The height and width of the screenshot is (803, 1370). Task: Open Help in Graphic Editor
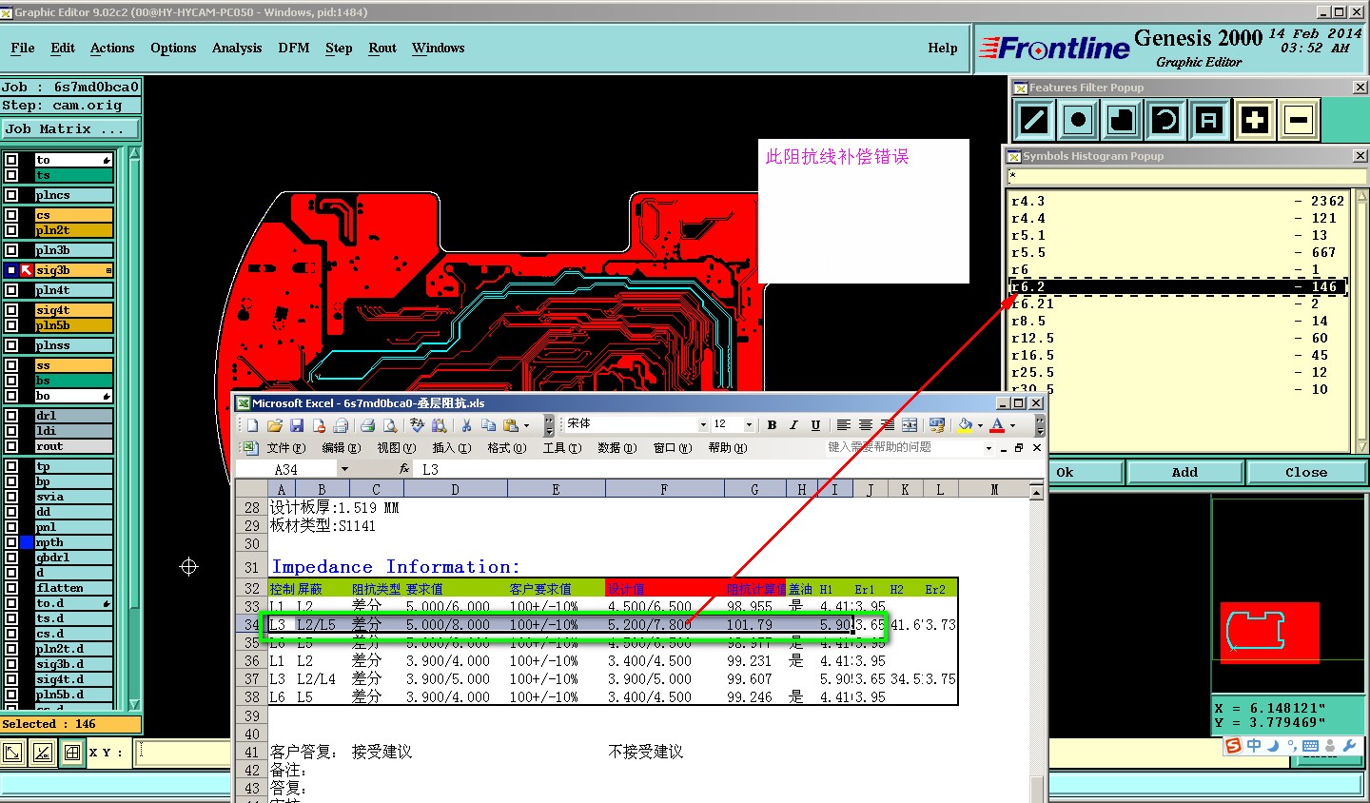tap(943, 48)
